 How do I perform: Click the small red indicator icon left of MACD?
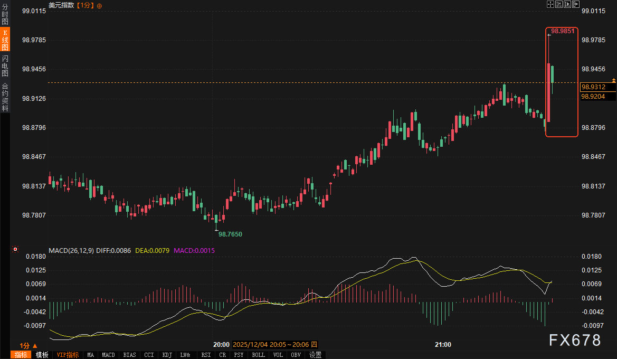click(x=15, y=249)
